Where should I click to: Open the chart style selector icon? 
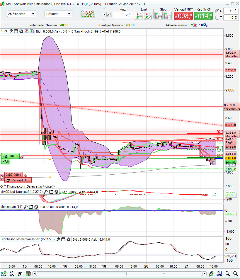88,13
